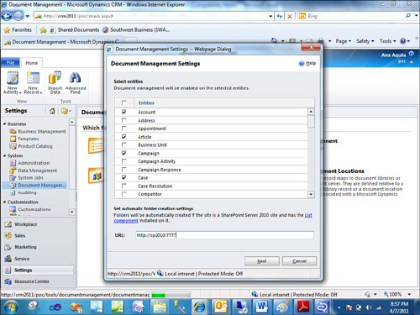Check the Address entity checkbox
Image resolution: width=420 pixels, height=315 pixels.
click(123, 120)
